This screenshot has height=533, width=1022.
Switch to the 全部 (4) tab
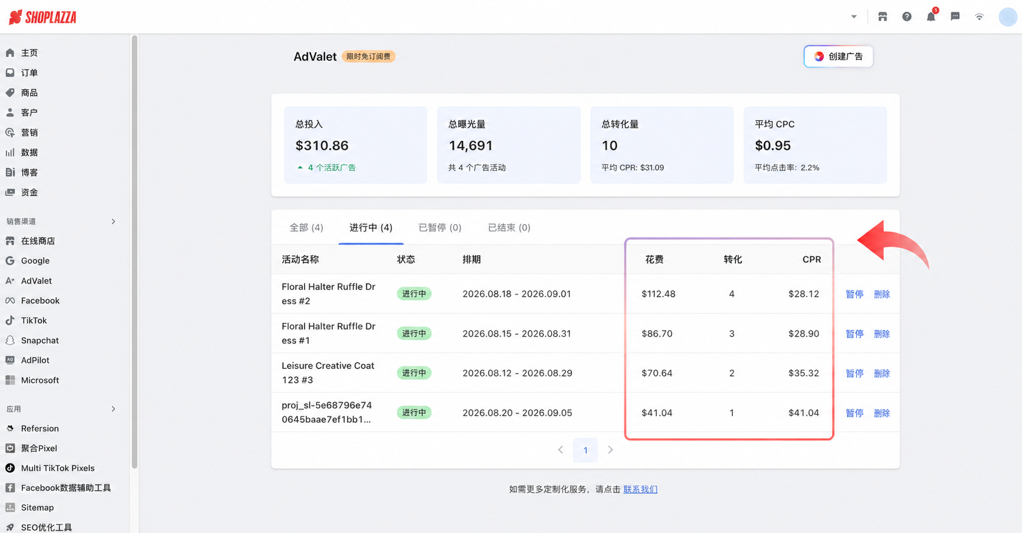306,228
